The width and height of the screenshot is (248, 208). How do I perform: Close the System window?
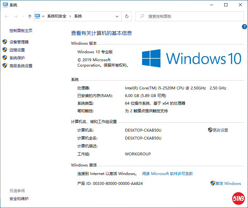pos(240,5)
